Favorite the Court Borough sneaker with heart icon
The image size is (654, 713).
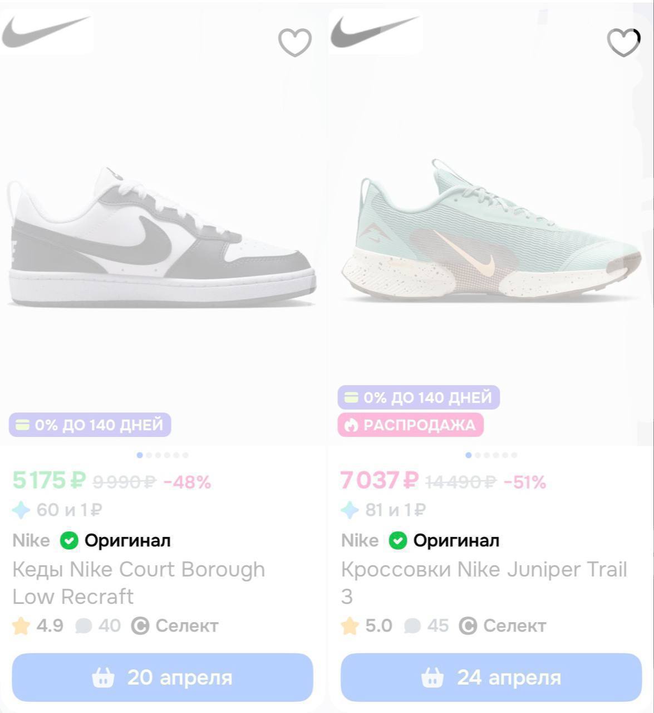point(294,42)
